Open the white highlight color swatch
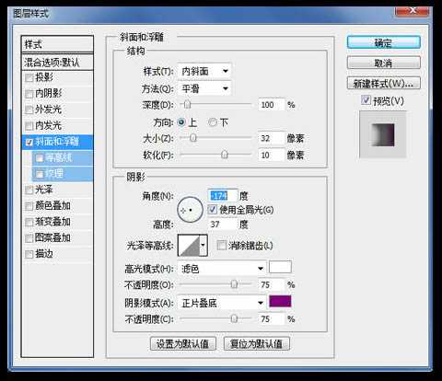The height and width of the screenshot is (381, 442). click(x=280, y=267)
